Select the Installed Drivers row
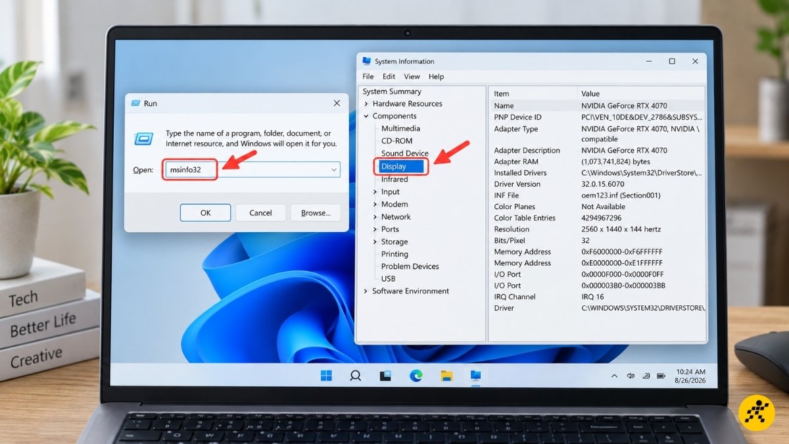Viewport: 789px width, 444px height. click(x=597, y=173)
